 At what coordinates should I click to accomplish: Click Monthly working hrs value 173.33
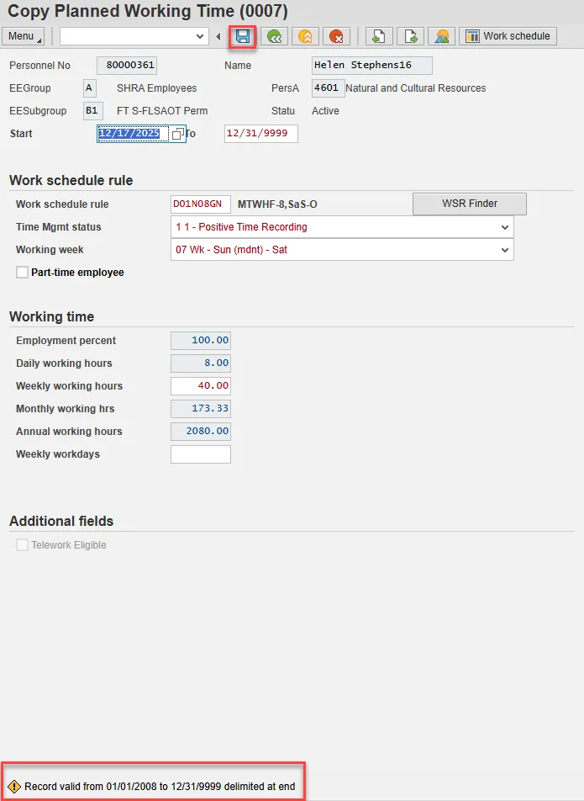(201, 409)
